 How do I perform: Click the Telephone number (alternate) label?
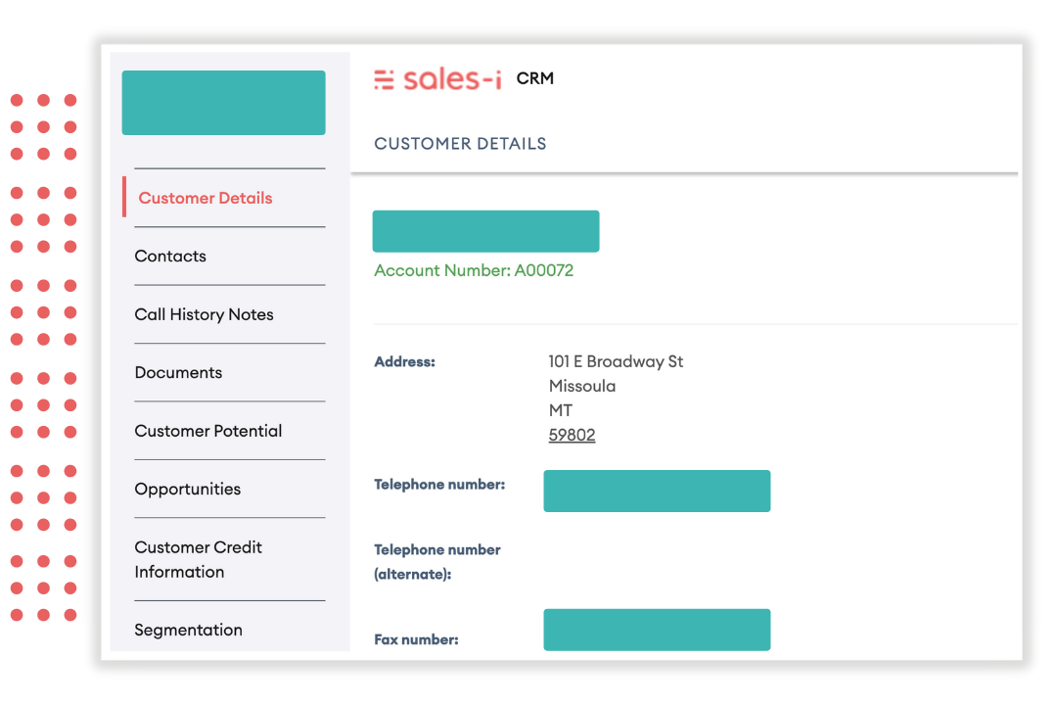(x=437, y=562)
